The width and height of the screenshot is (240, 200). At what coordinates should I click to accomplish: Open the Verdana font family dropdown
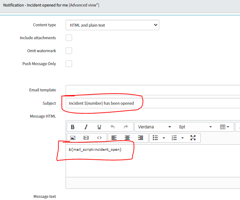(154, 127)
